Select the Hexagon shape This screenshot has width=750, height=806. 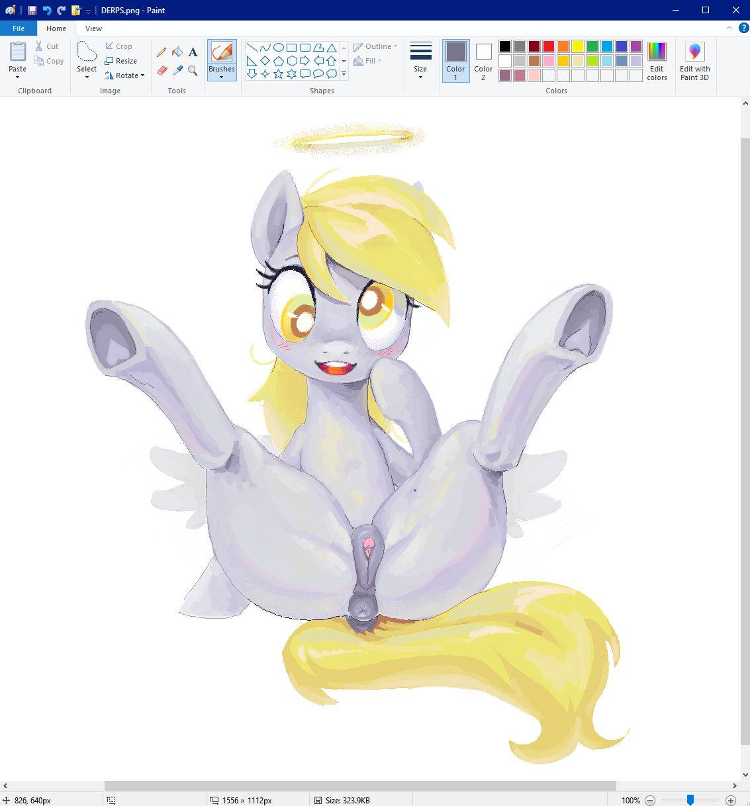coord(291,61)
